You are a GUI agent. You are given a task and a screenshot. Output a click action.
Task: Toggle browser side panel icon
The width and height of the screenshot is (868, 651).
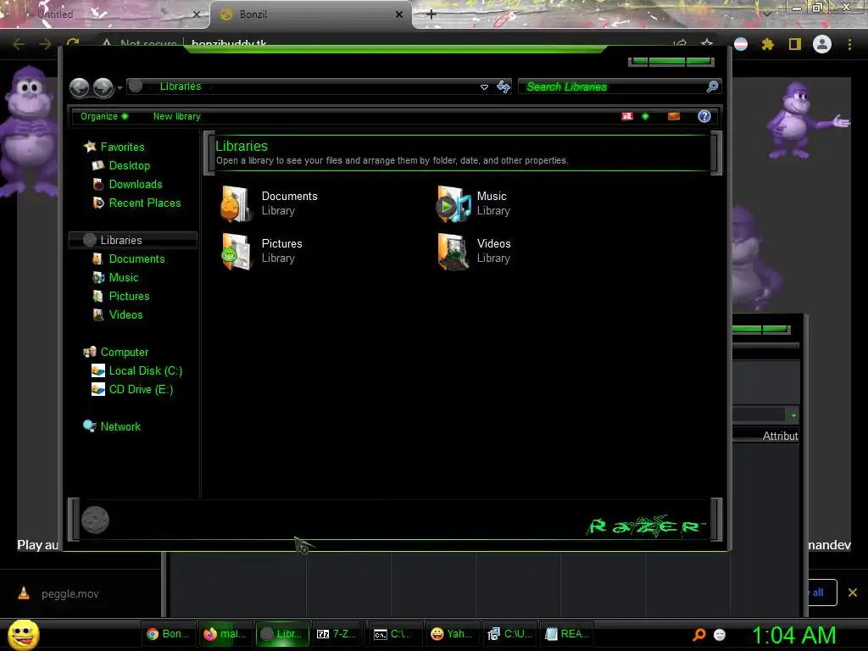(795, 44)
